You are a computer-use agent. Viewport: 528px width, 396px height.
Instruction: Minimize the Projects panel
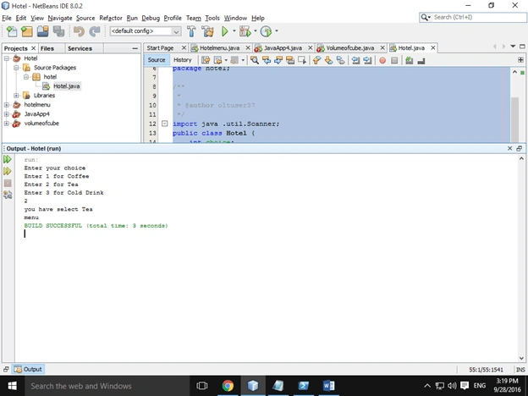135,48
